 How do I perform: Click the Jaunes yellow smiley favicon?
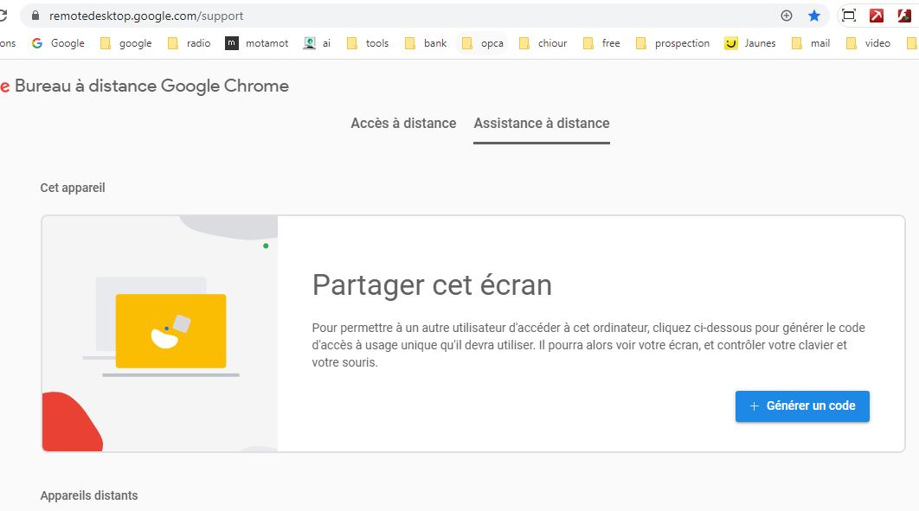point(731,43)
